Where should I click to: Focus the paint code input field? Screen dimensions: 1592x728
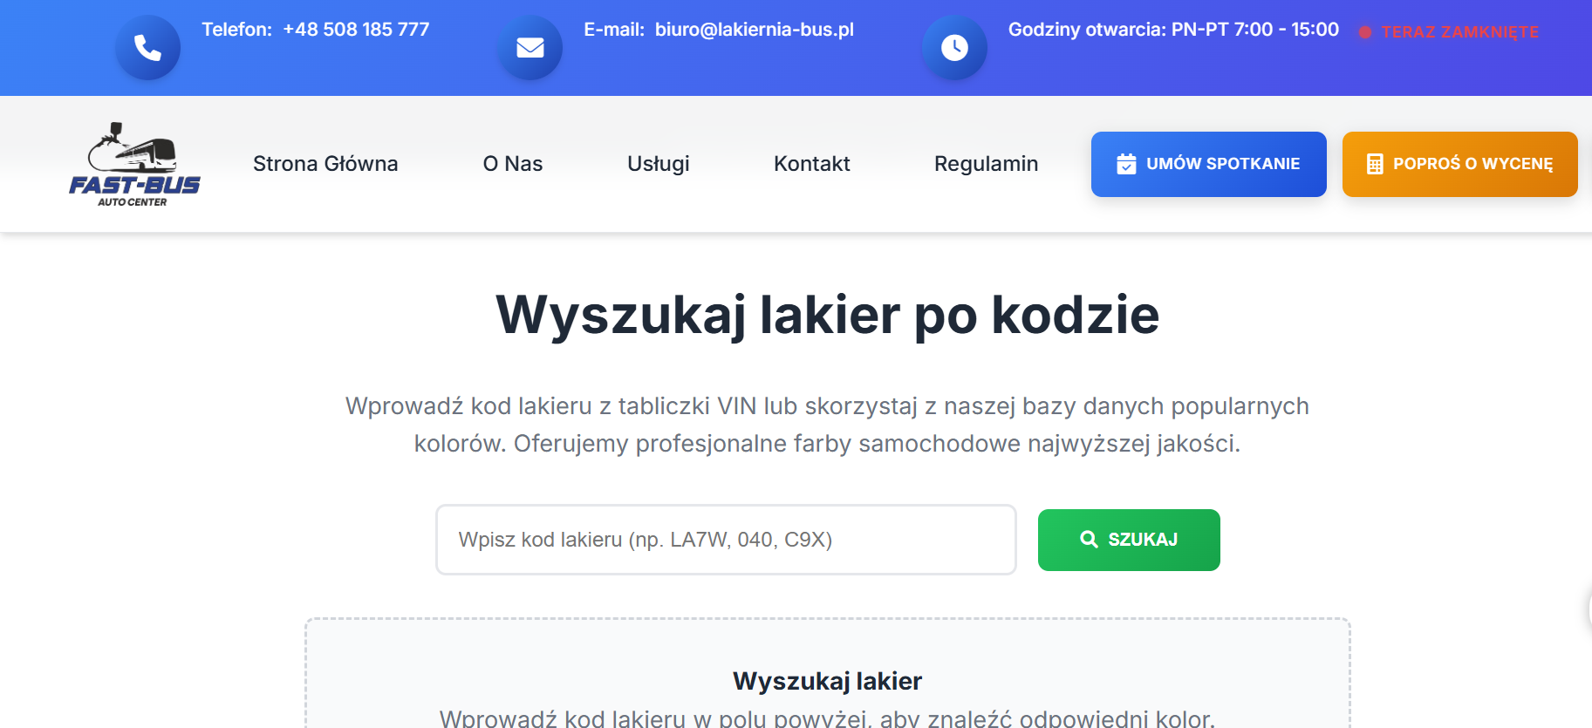[726, 540]
